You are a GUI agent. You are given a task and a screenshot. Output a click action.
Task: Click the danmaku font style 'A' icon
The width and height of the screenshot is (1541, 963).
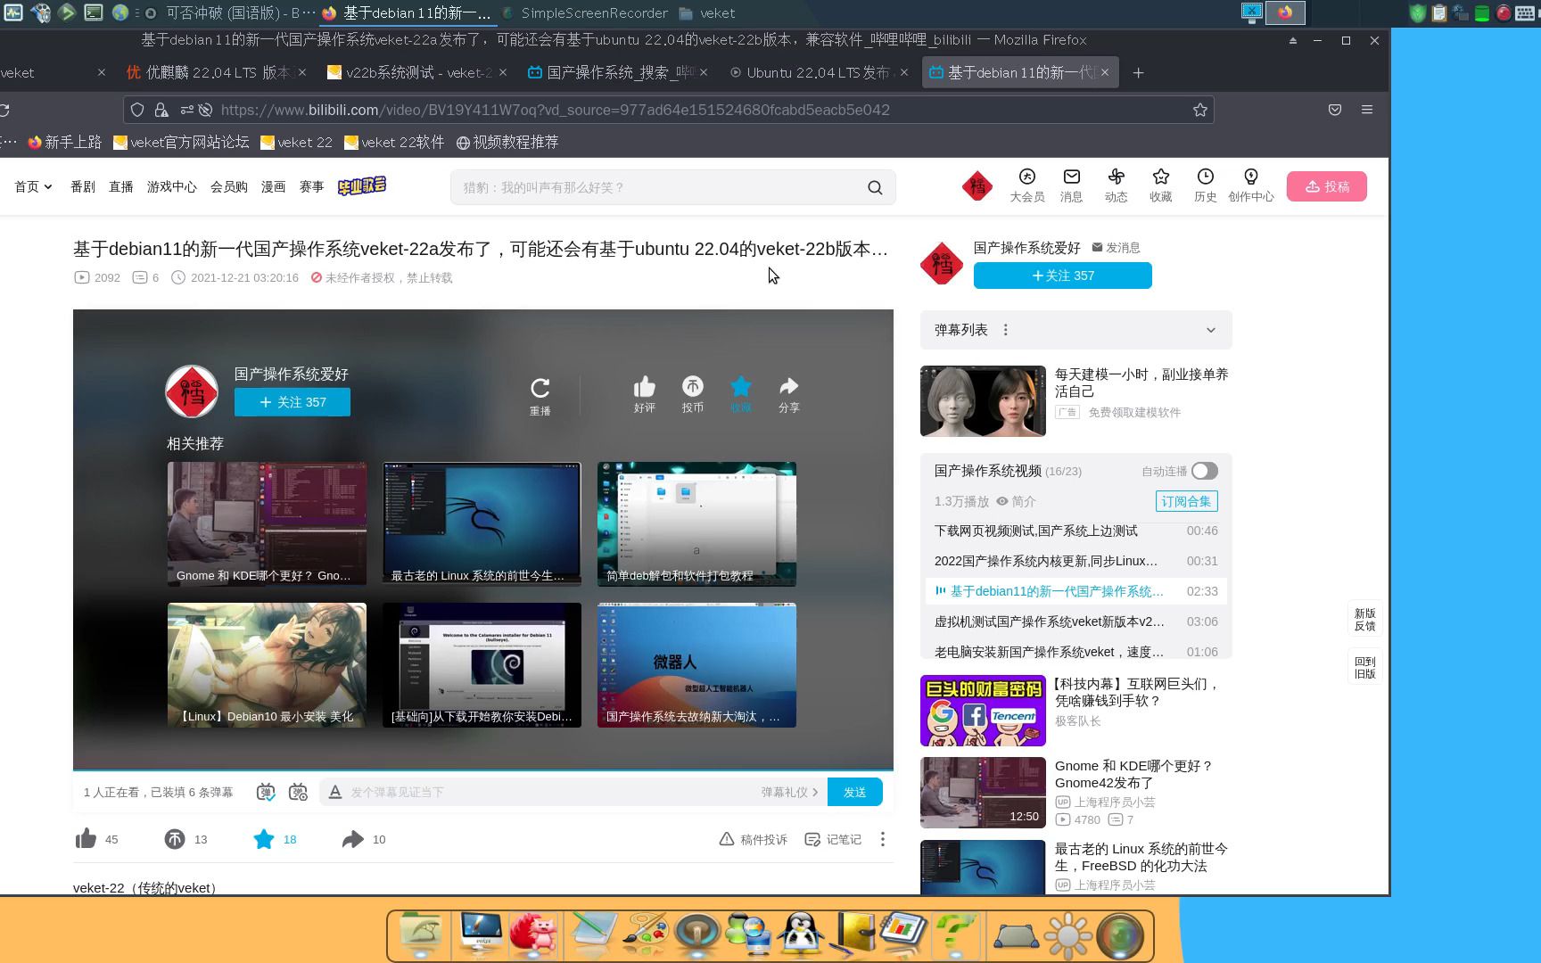coord(335,792)
